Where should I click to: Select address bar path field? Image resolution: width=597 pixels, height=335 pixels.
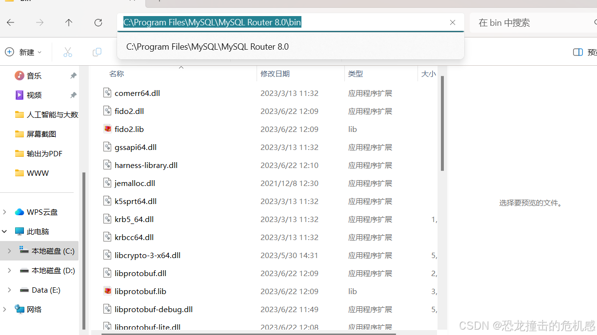coord(290,22)
